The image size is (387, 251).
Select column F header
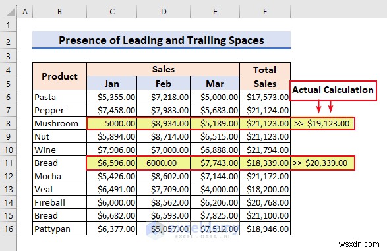coord(265,12)
